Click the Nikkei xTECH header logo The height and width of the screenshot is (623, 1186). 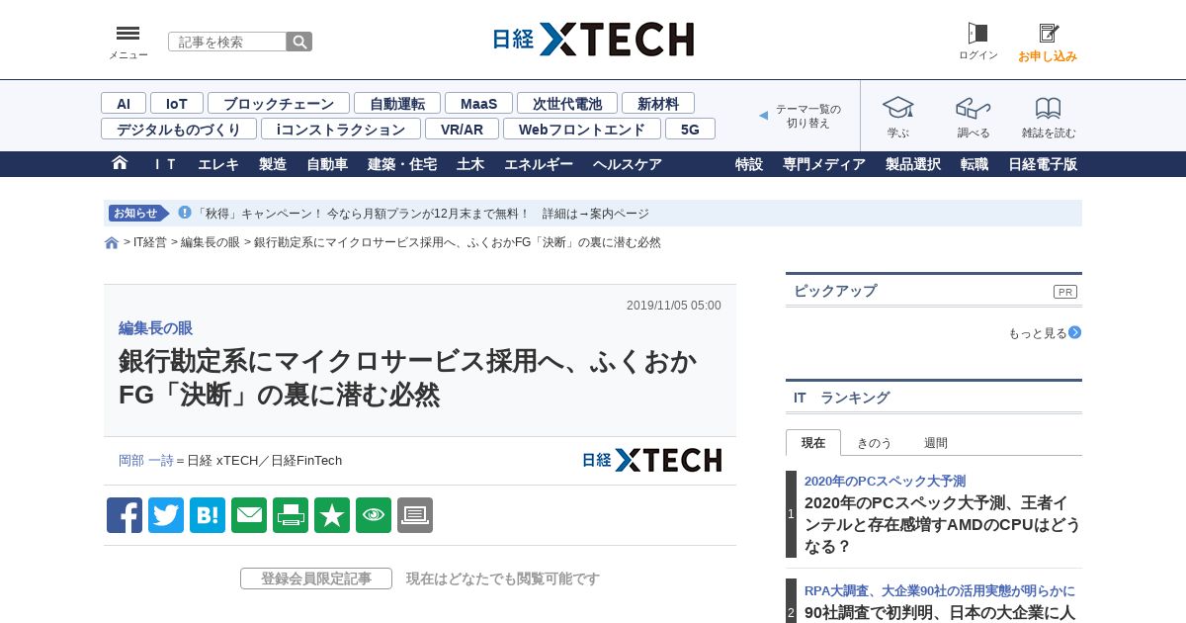click(593, 40)
